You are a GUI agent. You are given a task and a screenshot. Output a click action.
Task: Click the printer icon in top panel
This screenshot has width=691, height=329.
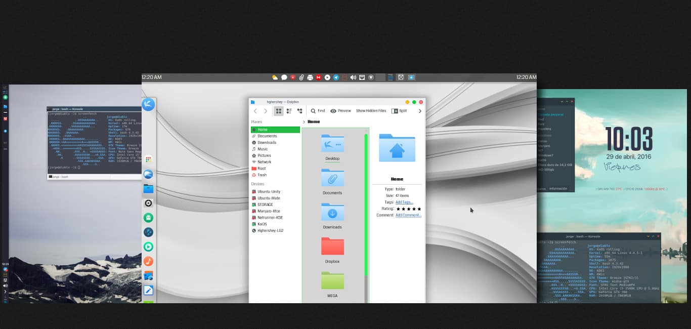[x=310, y=77]
